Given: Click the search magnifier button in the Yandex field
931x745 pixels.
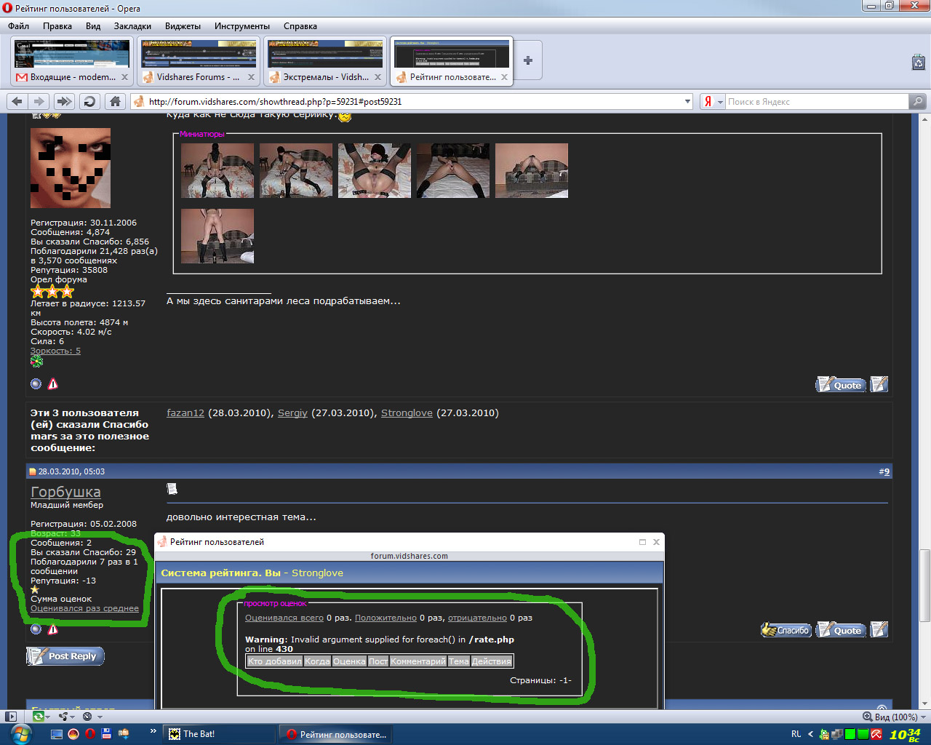Looking at the screenshot, I should pyautogui.click(x=918, y=101).
